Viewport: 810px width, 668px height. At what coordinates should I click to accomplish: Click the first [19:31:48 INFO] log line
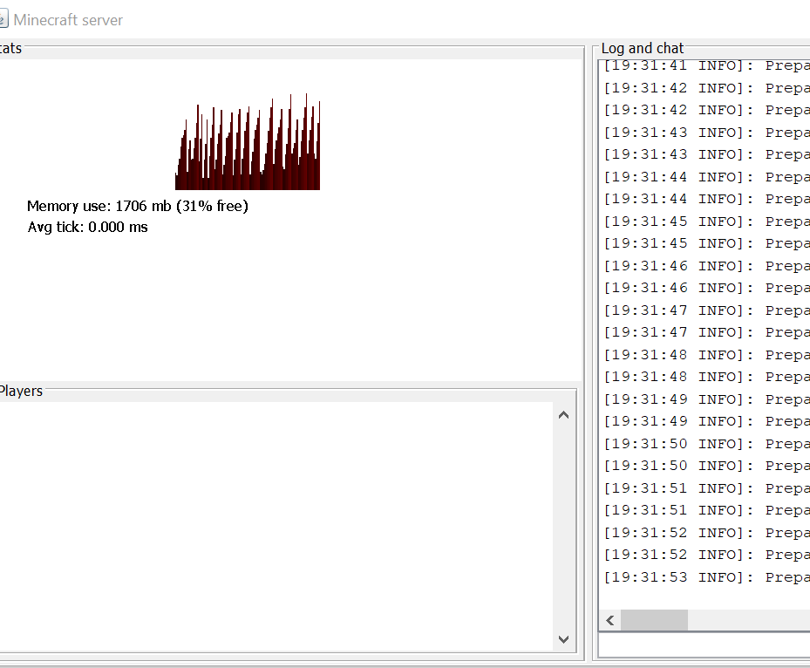point(707,355)
